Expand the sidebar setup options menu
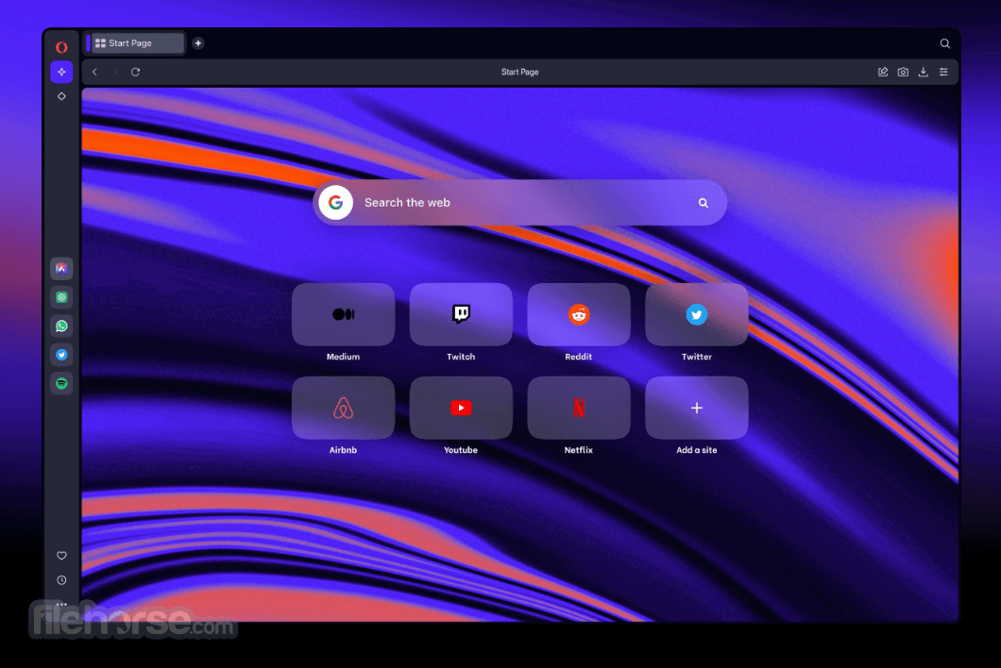The width and height of the screenshot is (1001, 668). tap(61, 605)
